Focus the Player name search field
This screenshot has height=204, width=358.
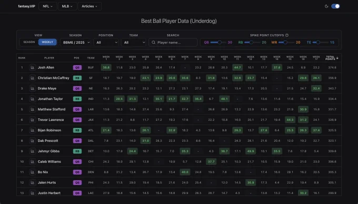pyautogui.click(x=173, y=42)
